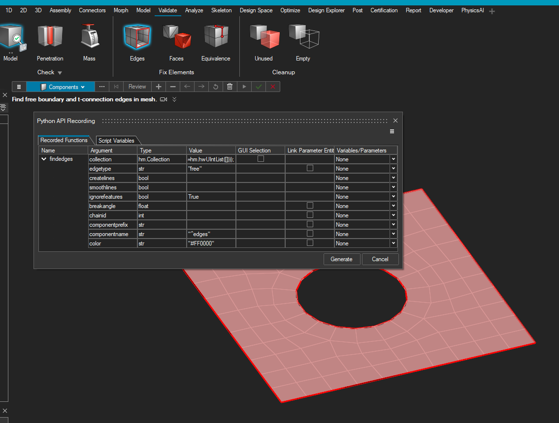Image resolution: width=559 pixels, height=423 pixels.
Task: Toggle GUI Selection checkbox for collection
Action: (261, 159)
